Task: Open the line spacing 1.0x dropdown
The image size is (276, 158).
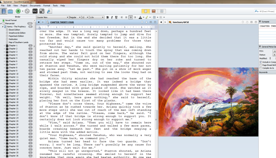Action: (97, 17)
